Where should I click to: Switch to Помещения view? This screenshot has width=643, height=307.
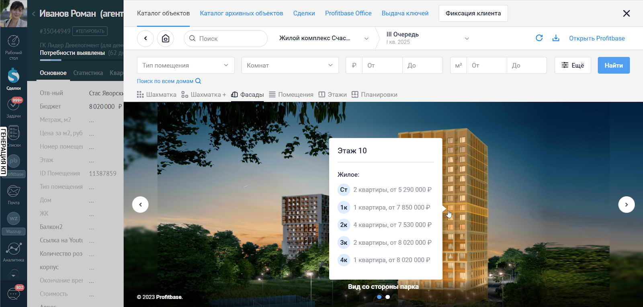(x=291, y=94)
